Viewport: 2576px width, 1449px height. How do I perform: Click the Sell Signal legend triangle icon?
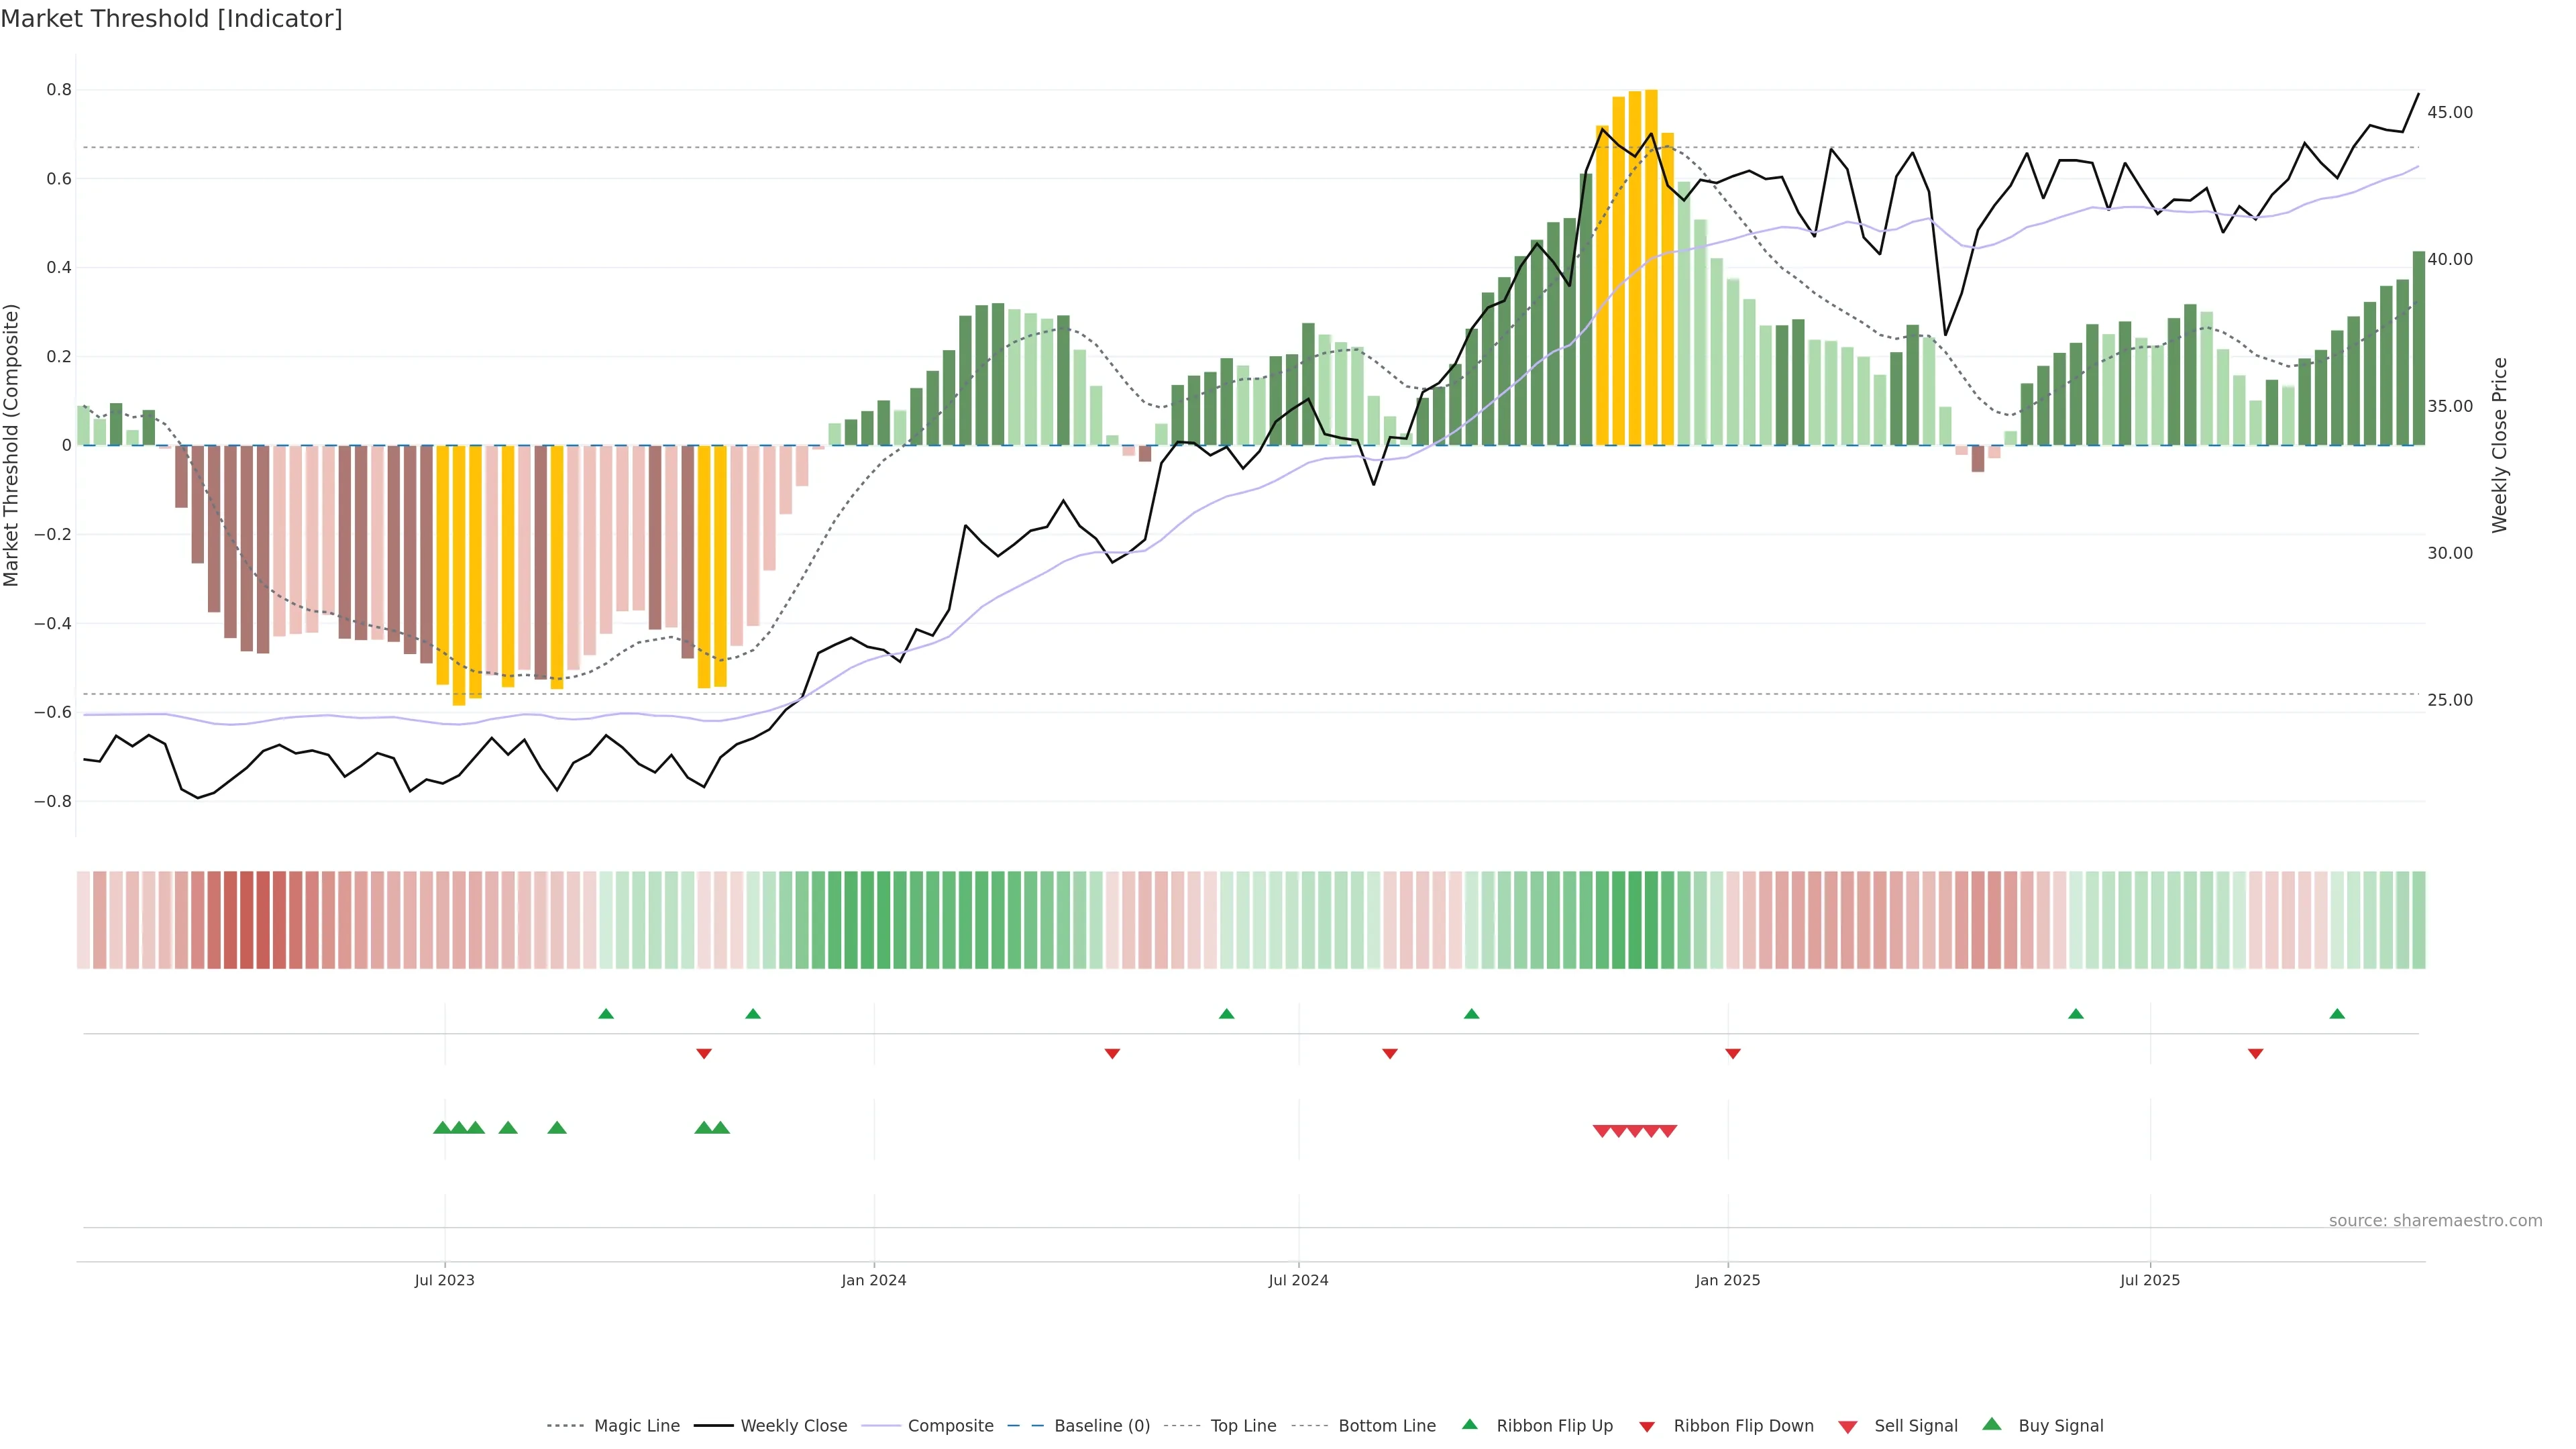1847,1426
